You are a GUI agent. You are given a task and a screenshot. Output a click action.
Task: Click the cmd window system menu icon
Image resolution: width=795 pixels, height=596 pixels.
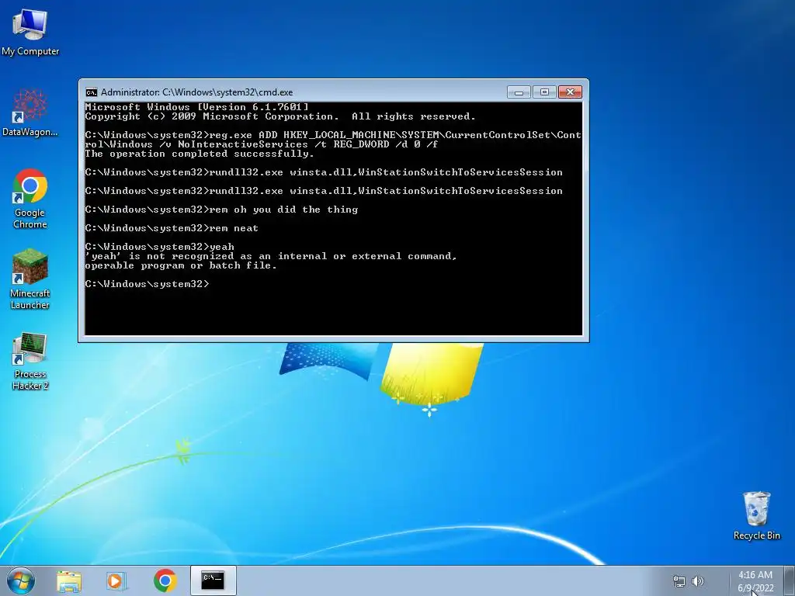(x=92, y=92)
